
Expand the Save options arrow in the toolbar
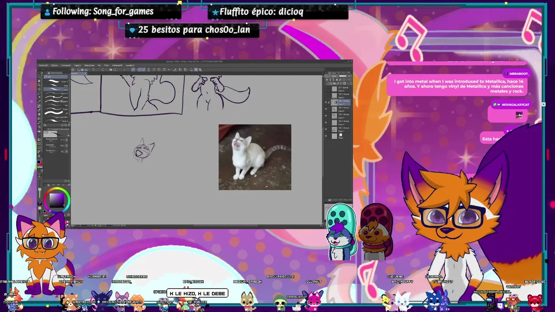[89, 69]
